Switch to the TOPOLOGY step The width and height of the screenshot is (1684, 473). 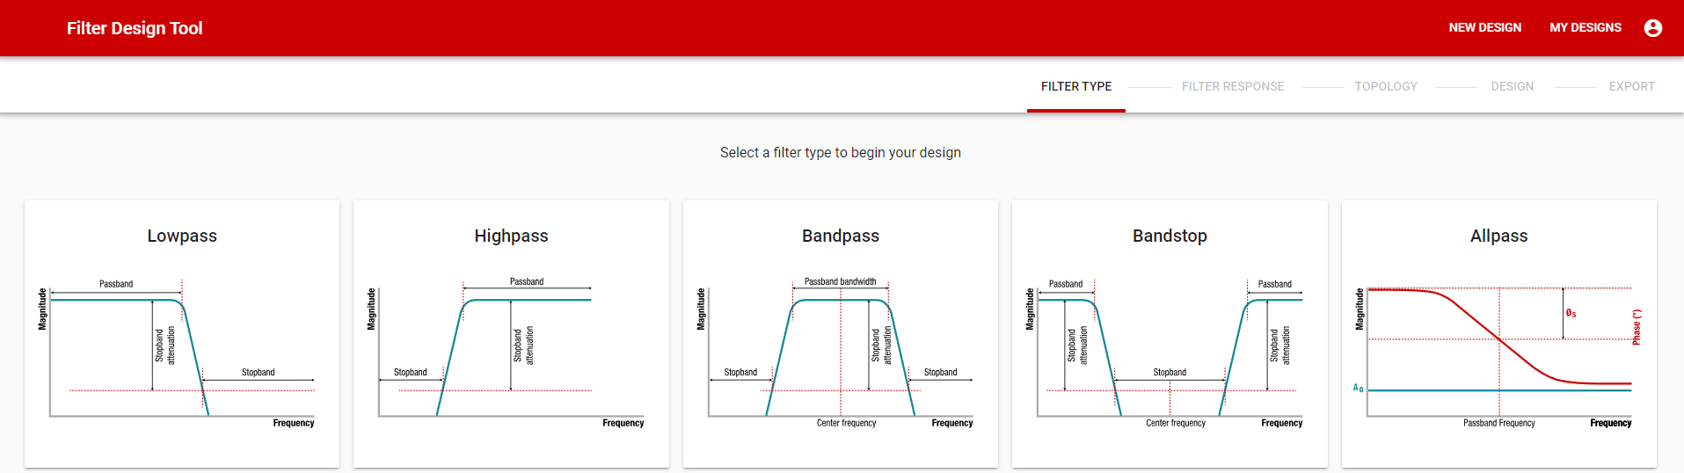click(1385, 86)
